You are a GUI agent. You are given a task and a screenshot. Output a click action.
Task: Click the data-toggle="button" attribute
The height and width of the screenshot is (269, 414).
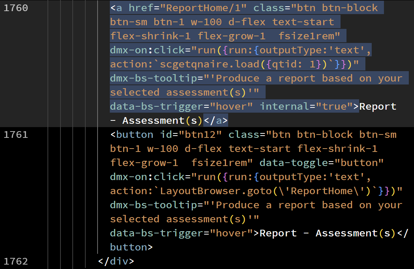[x=322, y=163]
